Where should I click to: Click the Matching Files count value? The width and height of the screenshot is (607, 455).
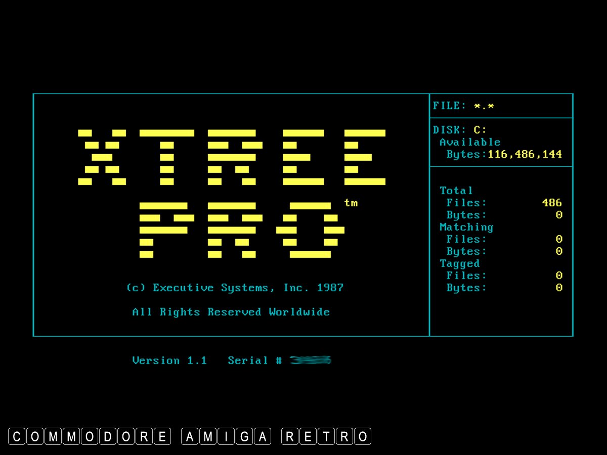558,239
